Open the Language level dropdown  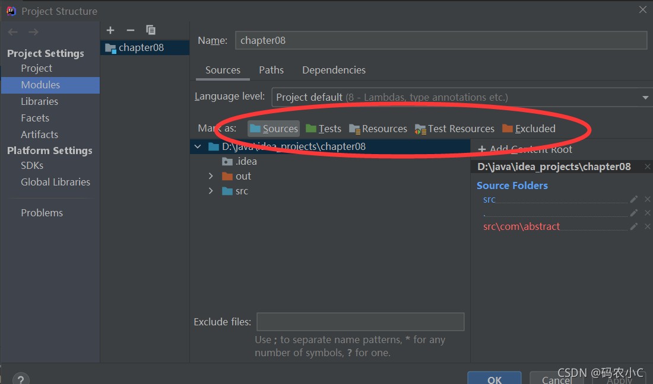[x=645, y=97]
